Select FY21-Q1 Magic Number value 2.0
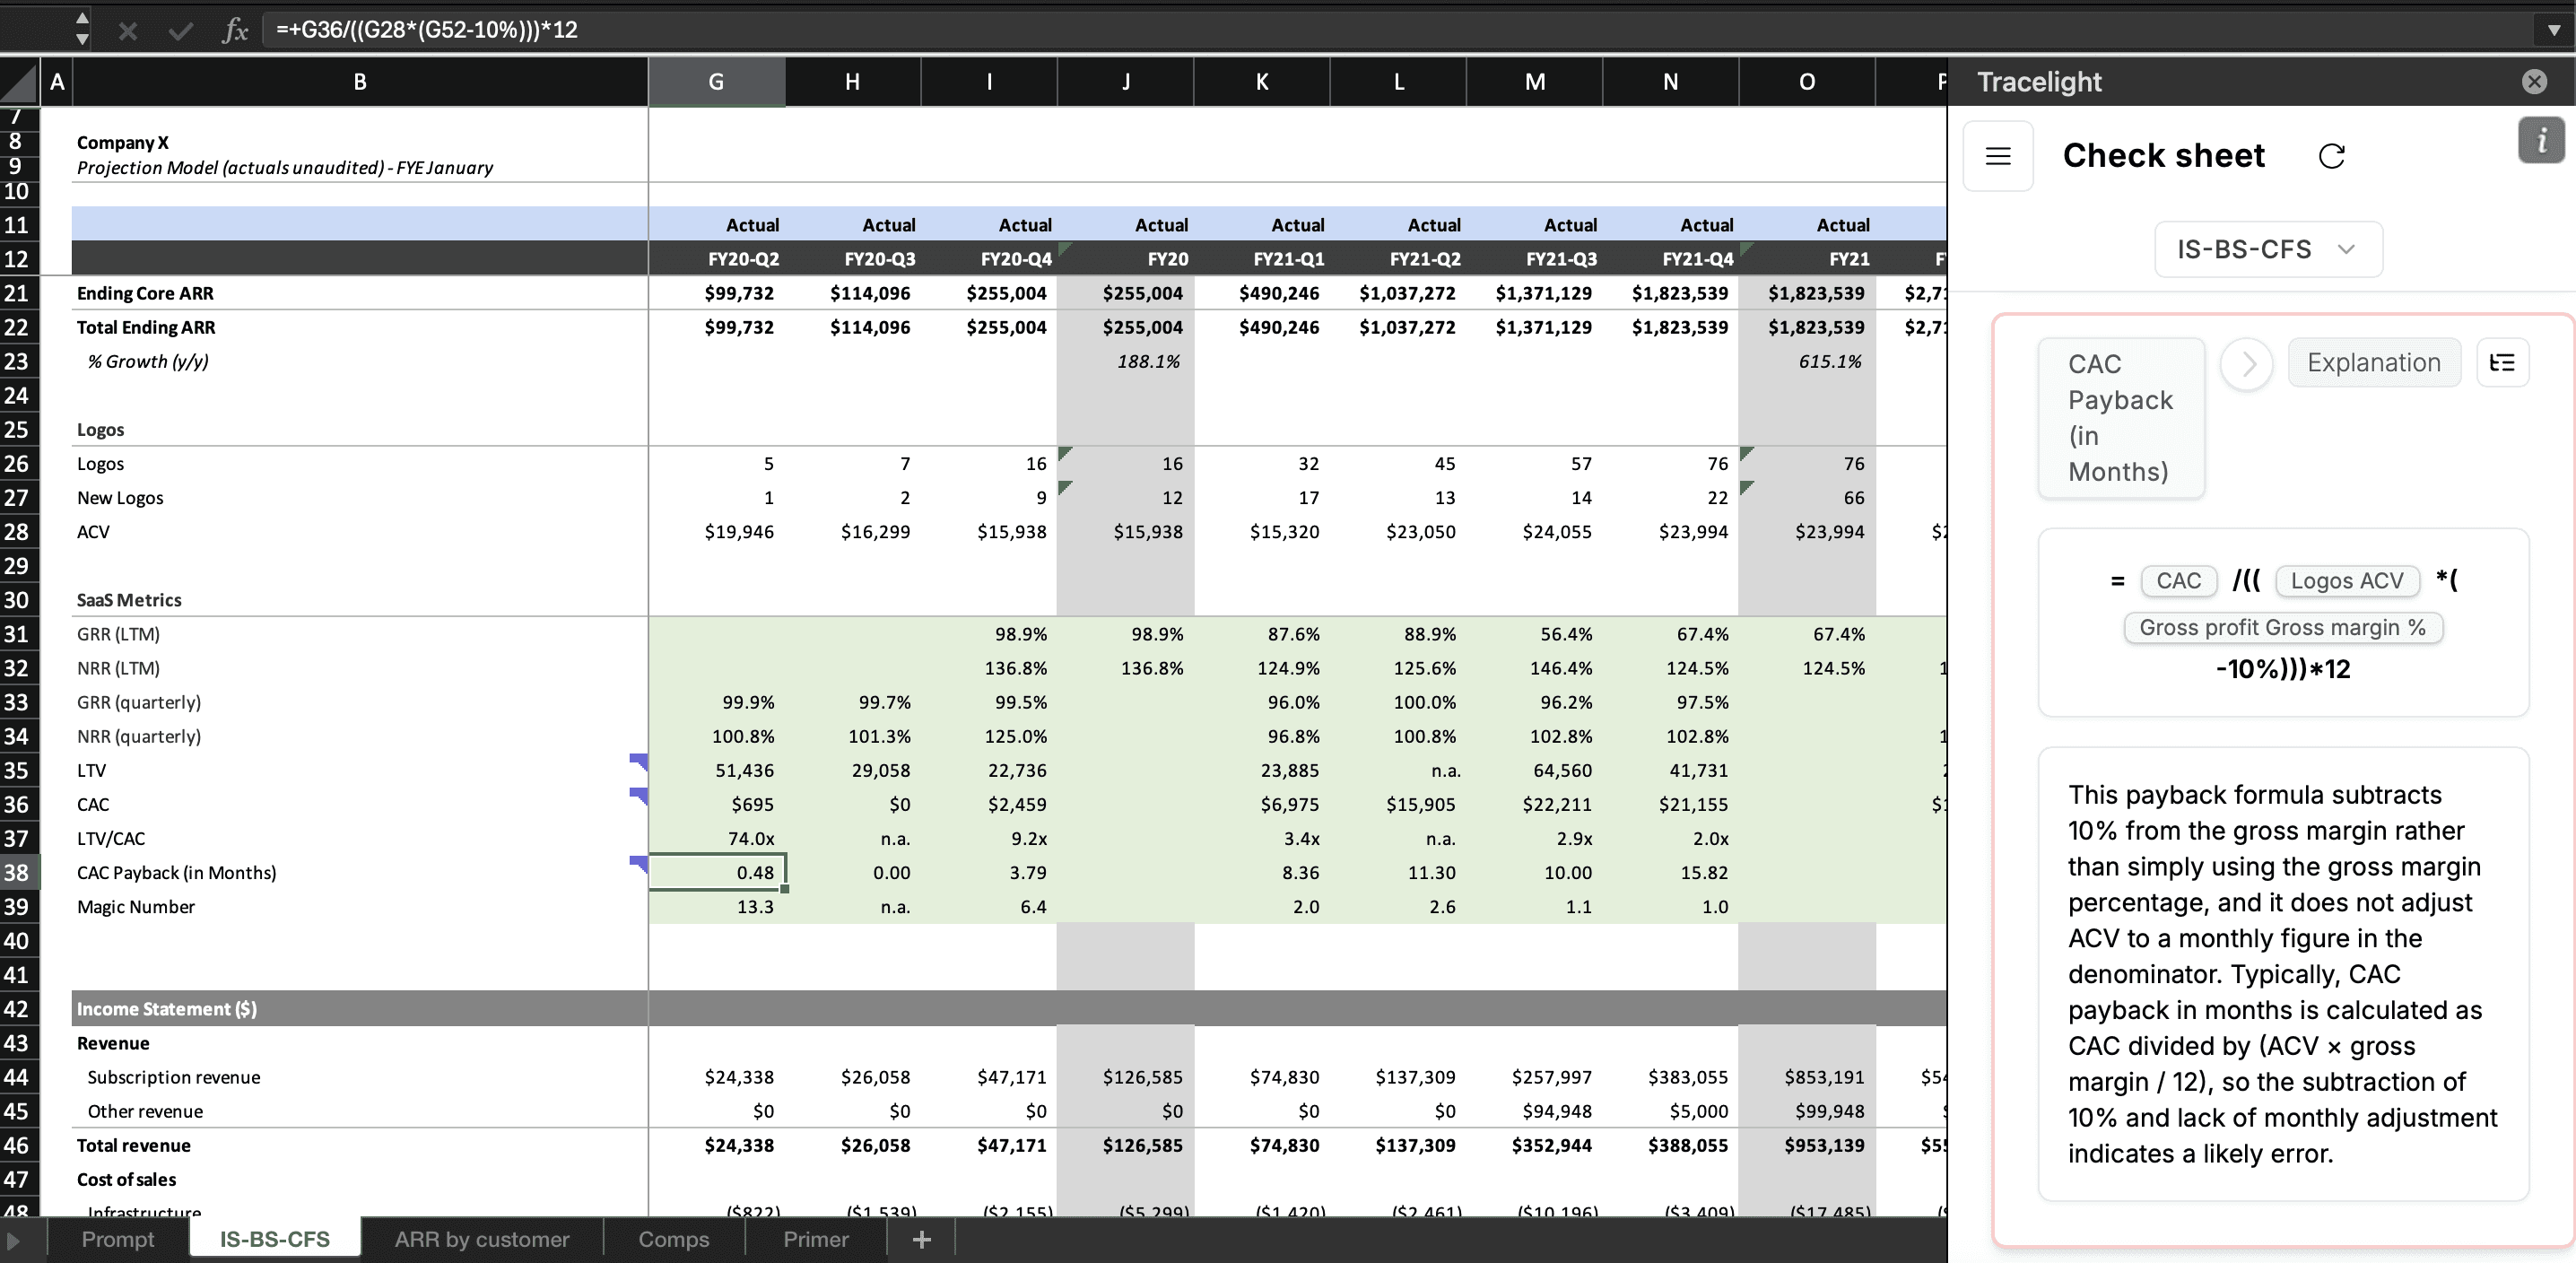Viewport: 2576px width, 1263px height. point(1262,907)
